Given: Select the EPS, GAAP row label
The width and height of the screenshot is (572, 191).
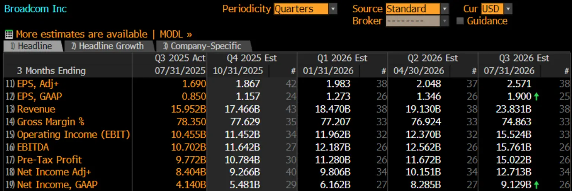Looking at the screenshot, I should [x=39, y=96].
